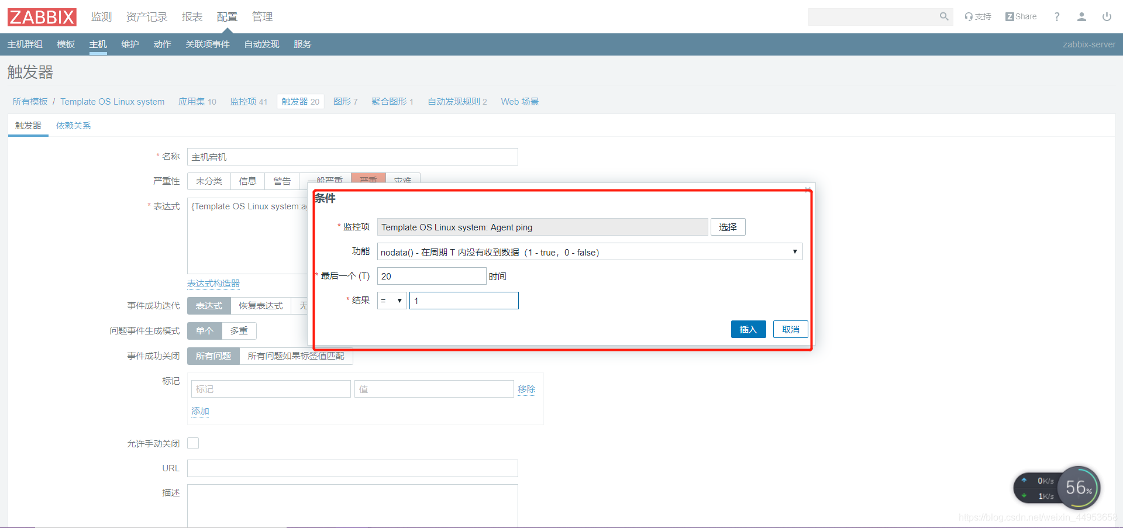Image resolution: width=1123 pixels, height=528 pixels.
Task: Go to 主机 submenu
Action: click(x=98, y=44)
